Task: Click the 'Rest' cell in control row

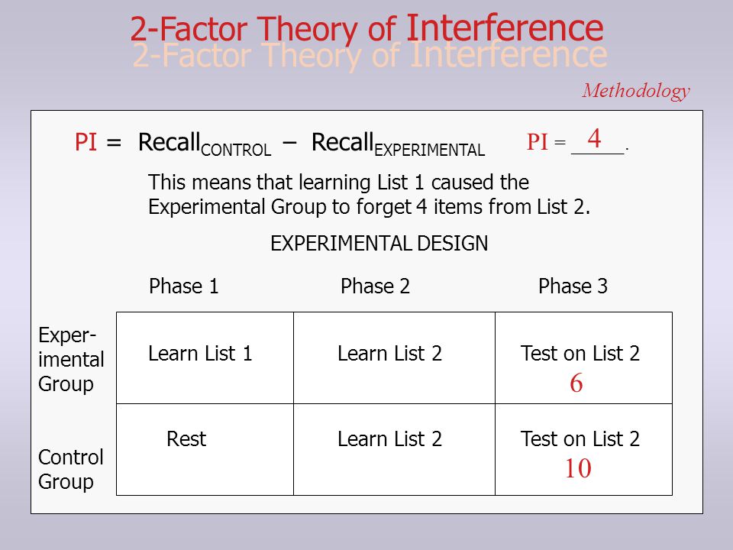Action: click(186, 439)
